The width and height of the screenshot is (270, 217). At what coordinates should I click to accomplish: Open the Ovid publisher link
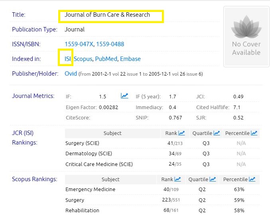coord(71,74)
